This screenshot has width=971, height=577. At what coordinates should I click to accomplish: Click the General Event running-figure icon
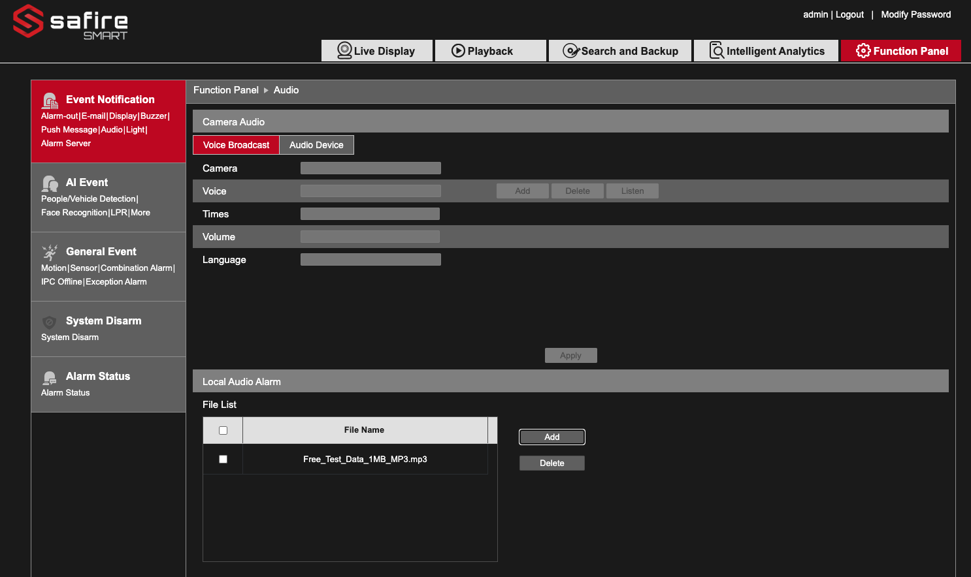point(50,253)
